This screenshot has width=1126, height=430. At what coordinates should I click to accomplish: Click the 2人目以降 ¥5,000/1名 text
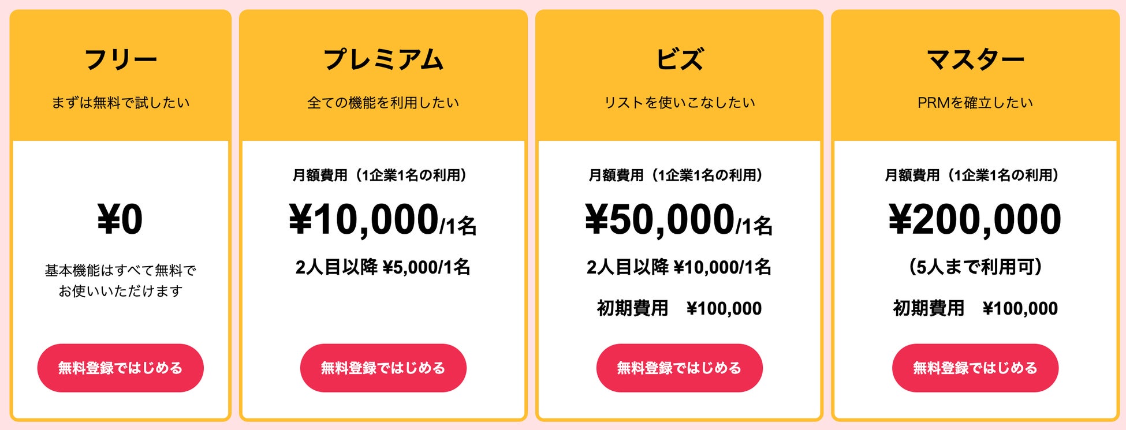(x=383, y=267)
